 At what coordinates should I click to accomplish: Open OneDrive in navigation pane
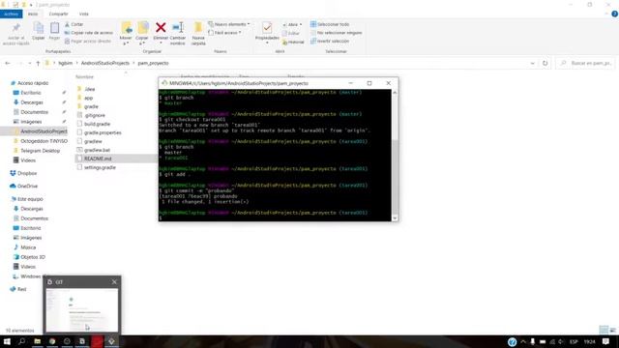[x=27, y=186]
